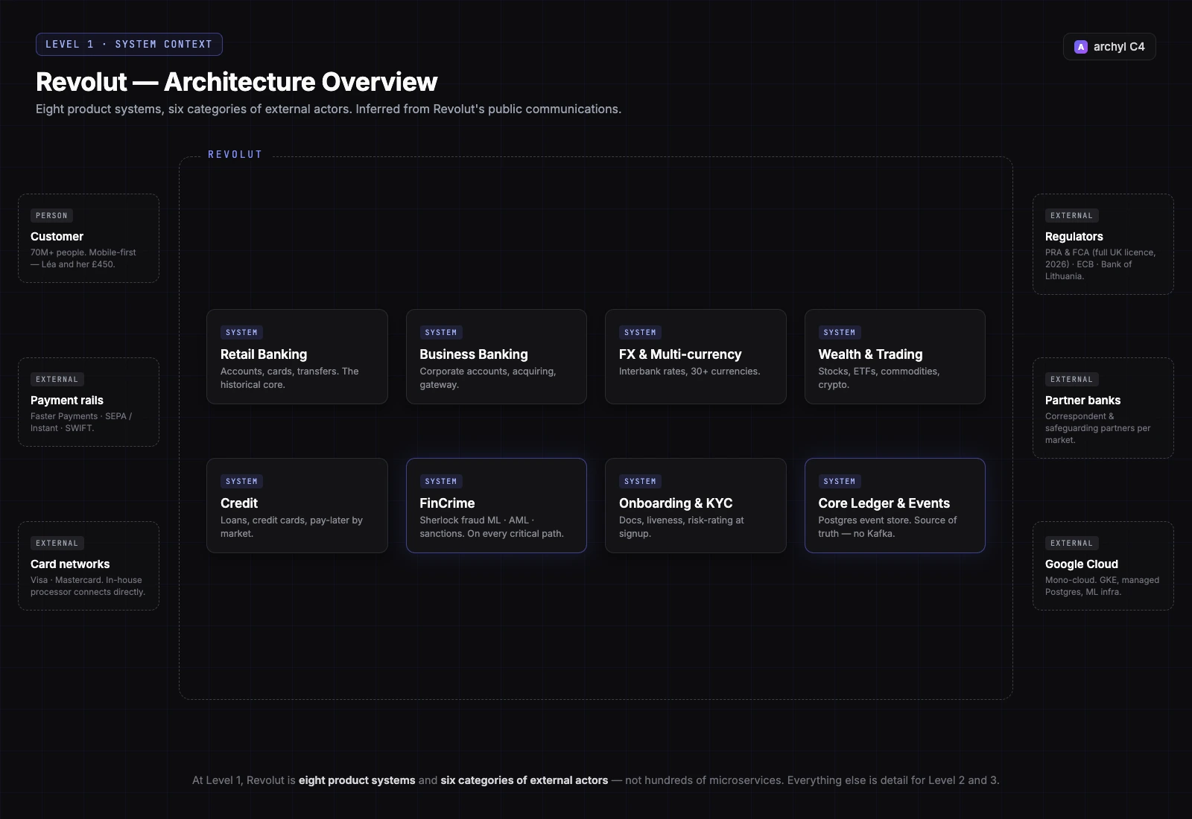The image size is (1192, 819).
Task: Click the text "Mono-cloud. GKE, managed Postgres, ML infra."
Action: 1103,586
